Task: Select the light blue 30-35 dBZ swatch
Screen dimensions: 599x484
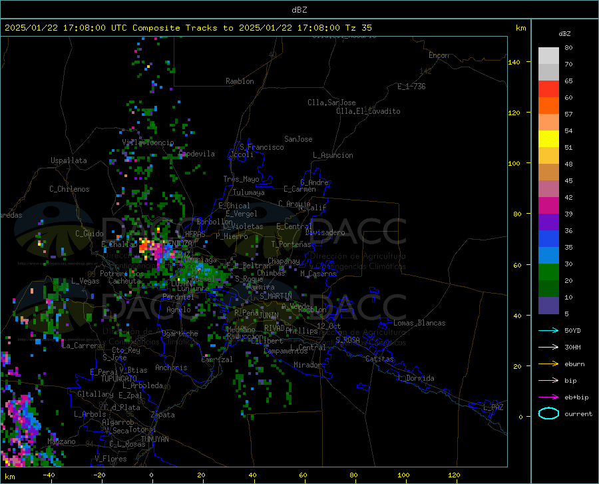Action: [x=548, y=256]
